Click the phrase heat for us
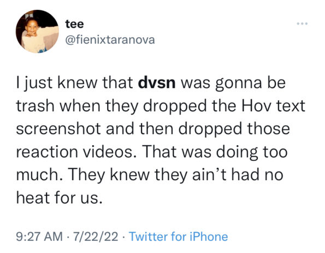 pyautogui.click(x=60, y=197)
